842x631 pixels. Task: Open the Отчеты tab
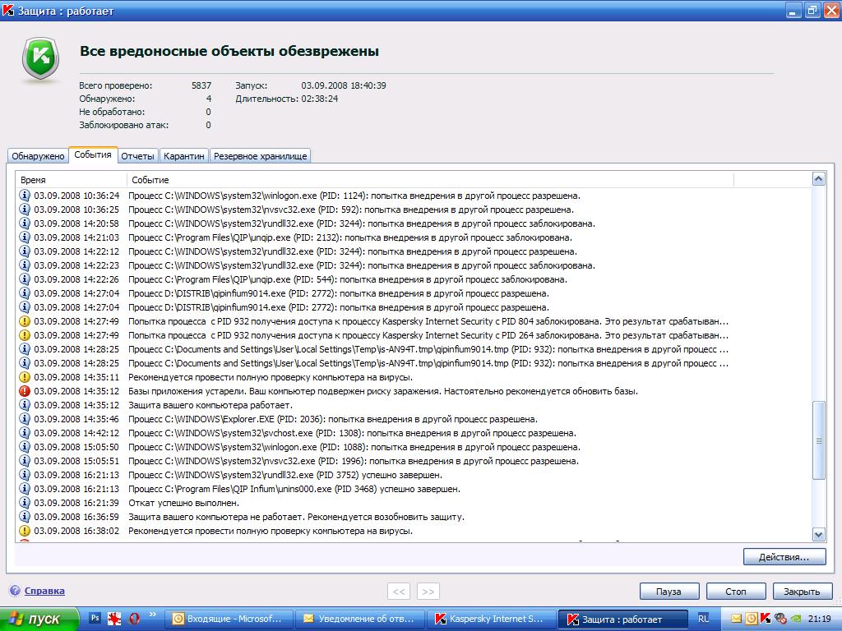coord(137,156)
